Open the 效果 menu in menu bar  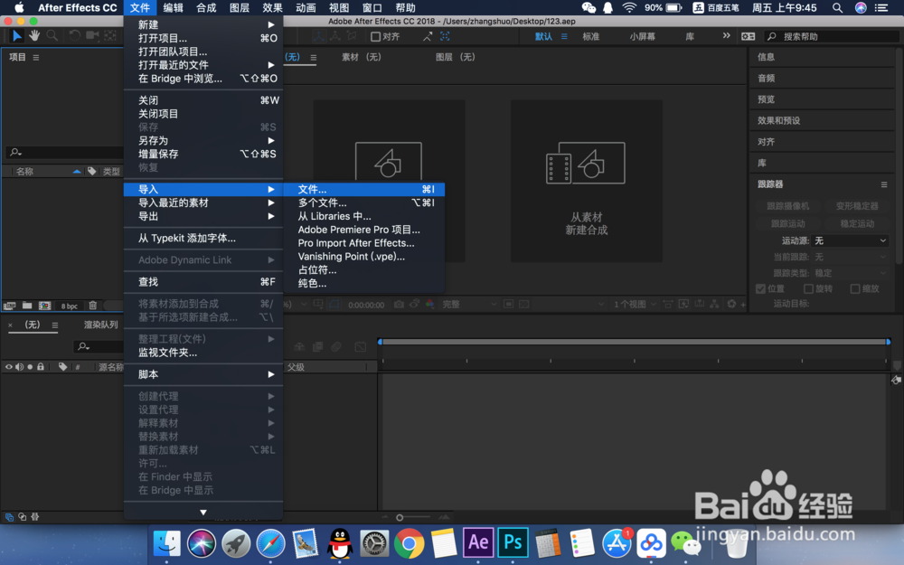272,7
